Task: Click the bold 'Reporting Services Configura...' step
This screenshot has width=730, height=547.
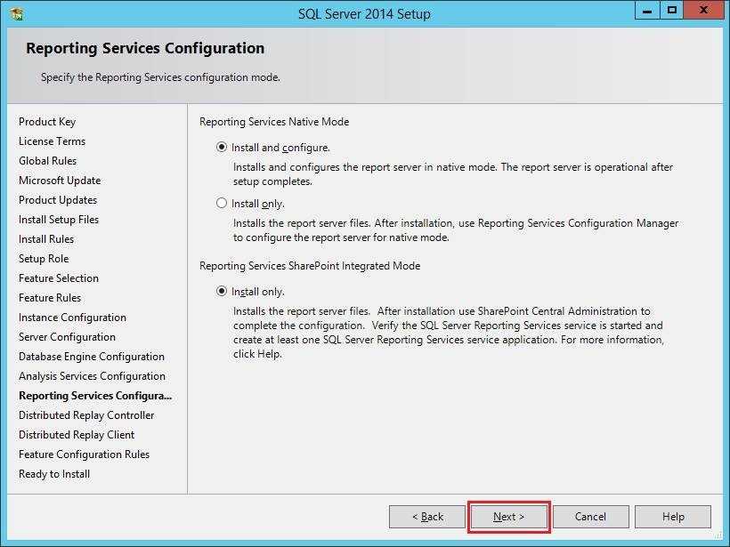Action: [95, 396]
